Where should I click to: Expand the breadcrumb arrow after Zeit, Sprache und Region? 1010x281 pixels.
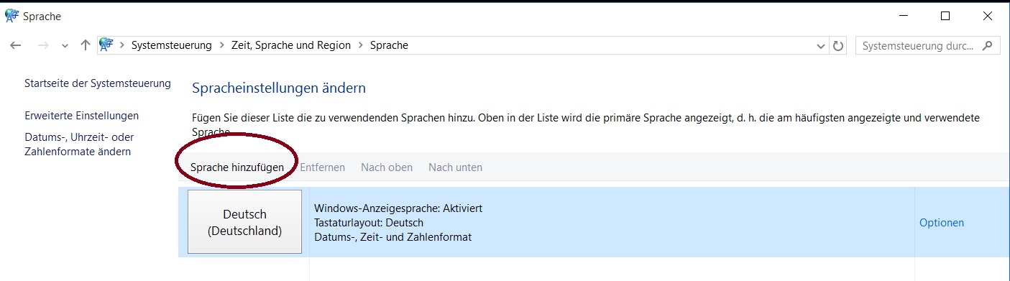click(x=360, y=46)
